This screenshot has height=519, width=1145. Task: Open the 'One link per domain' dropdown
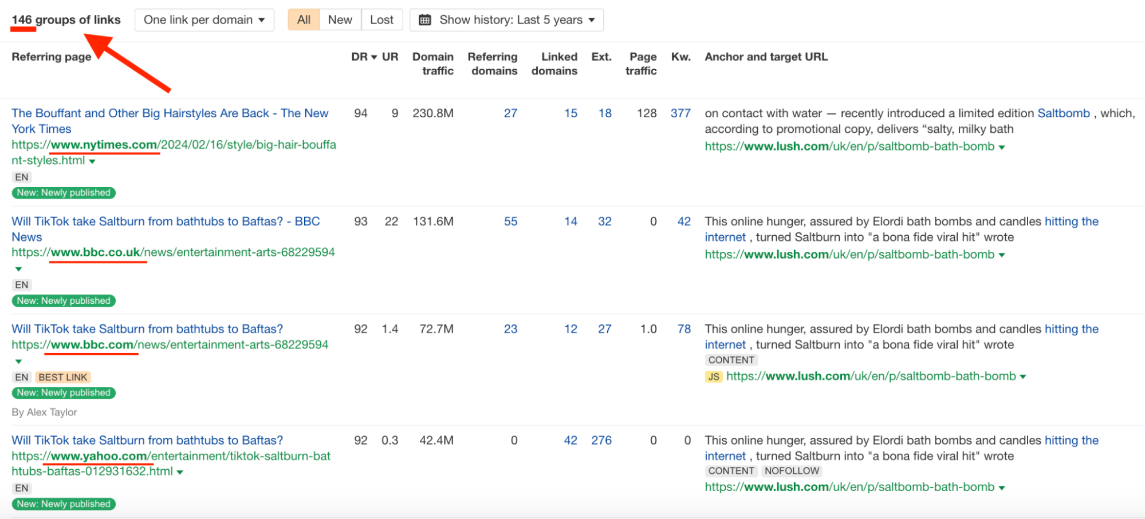coord(204,20)
